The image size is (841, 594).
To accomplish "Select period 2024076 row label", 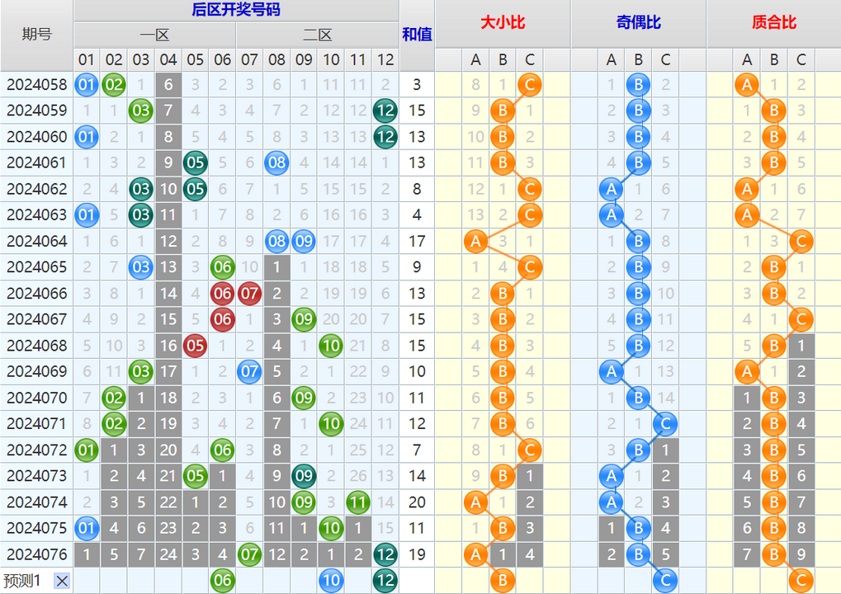I will pos(36,554).
